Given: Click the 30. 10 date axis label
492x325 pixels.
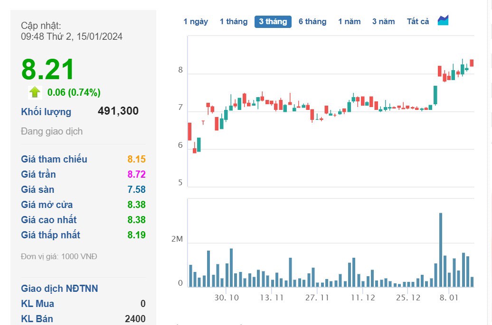Looking at the screenshot, I should (226, 298).
